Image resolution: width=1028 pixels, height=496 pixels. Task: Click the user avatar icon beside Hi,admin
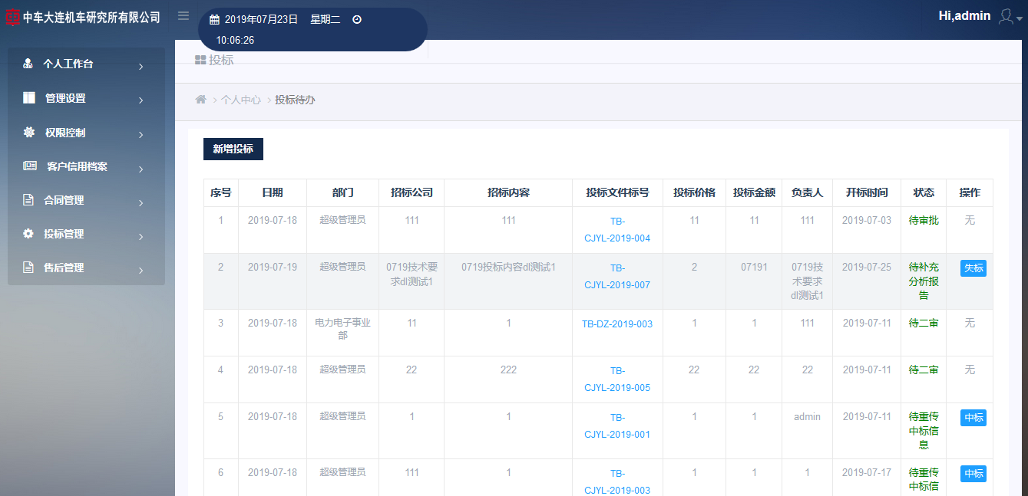[x=1006, y=16]
